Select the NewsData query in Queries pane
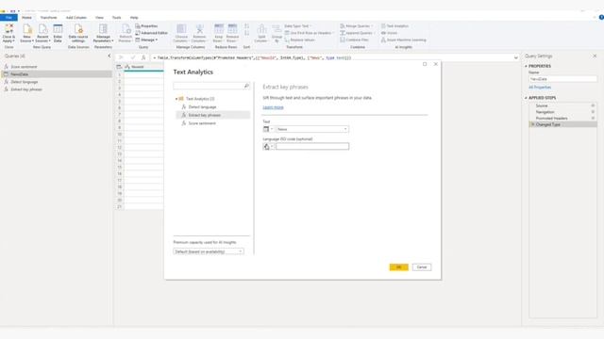Viewport: 604px width, 339px height. 57,74
